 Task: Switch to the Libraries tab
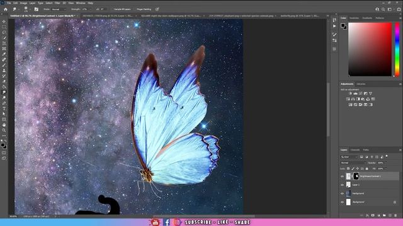point(361,84)
